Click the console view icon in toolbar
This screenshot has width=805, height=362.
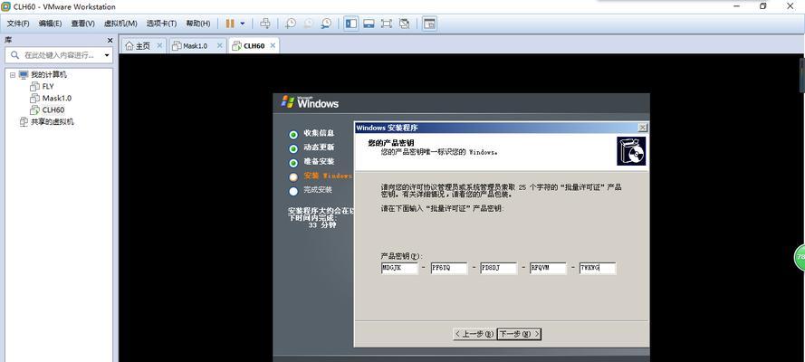click(x=430, y=24)
